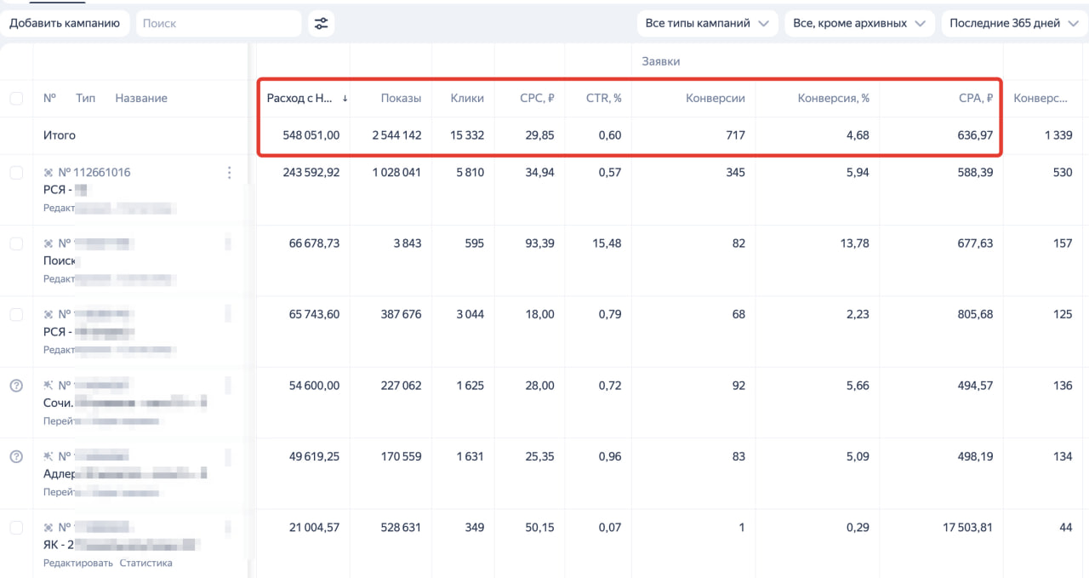
Task: Sort by the CPA, ₽ column header
Action: [975, 99]
